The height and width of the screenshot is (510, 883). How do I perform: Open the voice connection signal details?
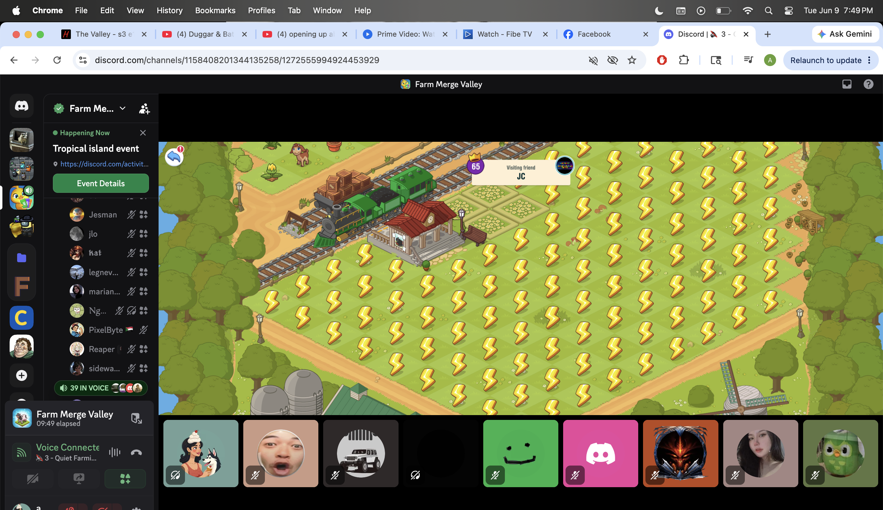tap(21, 452)
